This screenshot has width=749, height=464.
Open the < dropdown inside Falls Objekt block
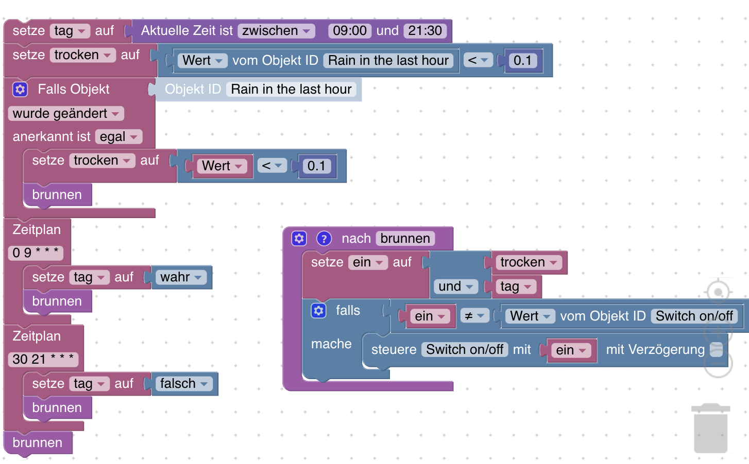[272, 166]
